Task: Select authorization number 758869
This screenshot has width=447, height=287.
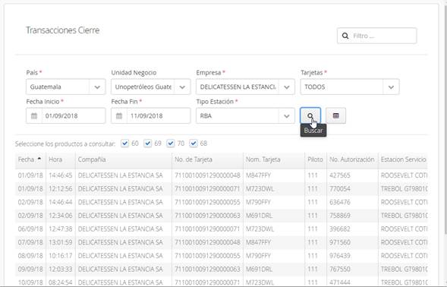Action: pyautogui.click(x=340, y=216)
